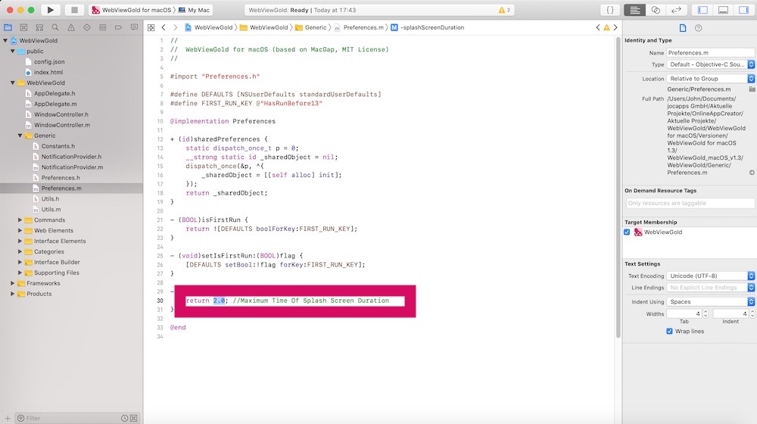Open the Text Encoding dropdown

tap(711, 276)
